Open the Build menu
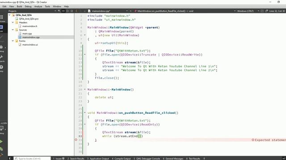 [19, 6]
